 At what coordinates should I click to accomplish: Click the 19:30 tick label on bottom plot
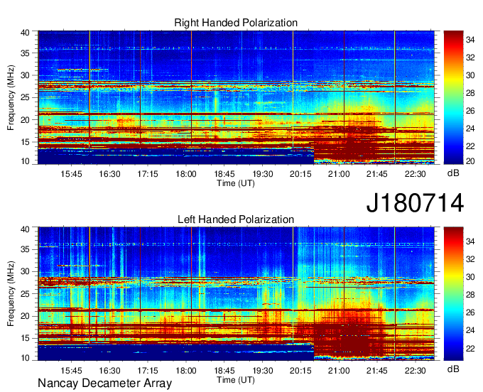click(262, 371)
